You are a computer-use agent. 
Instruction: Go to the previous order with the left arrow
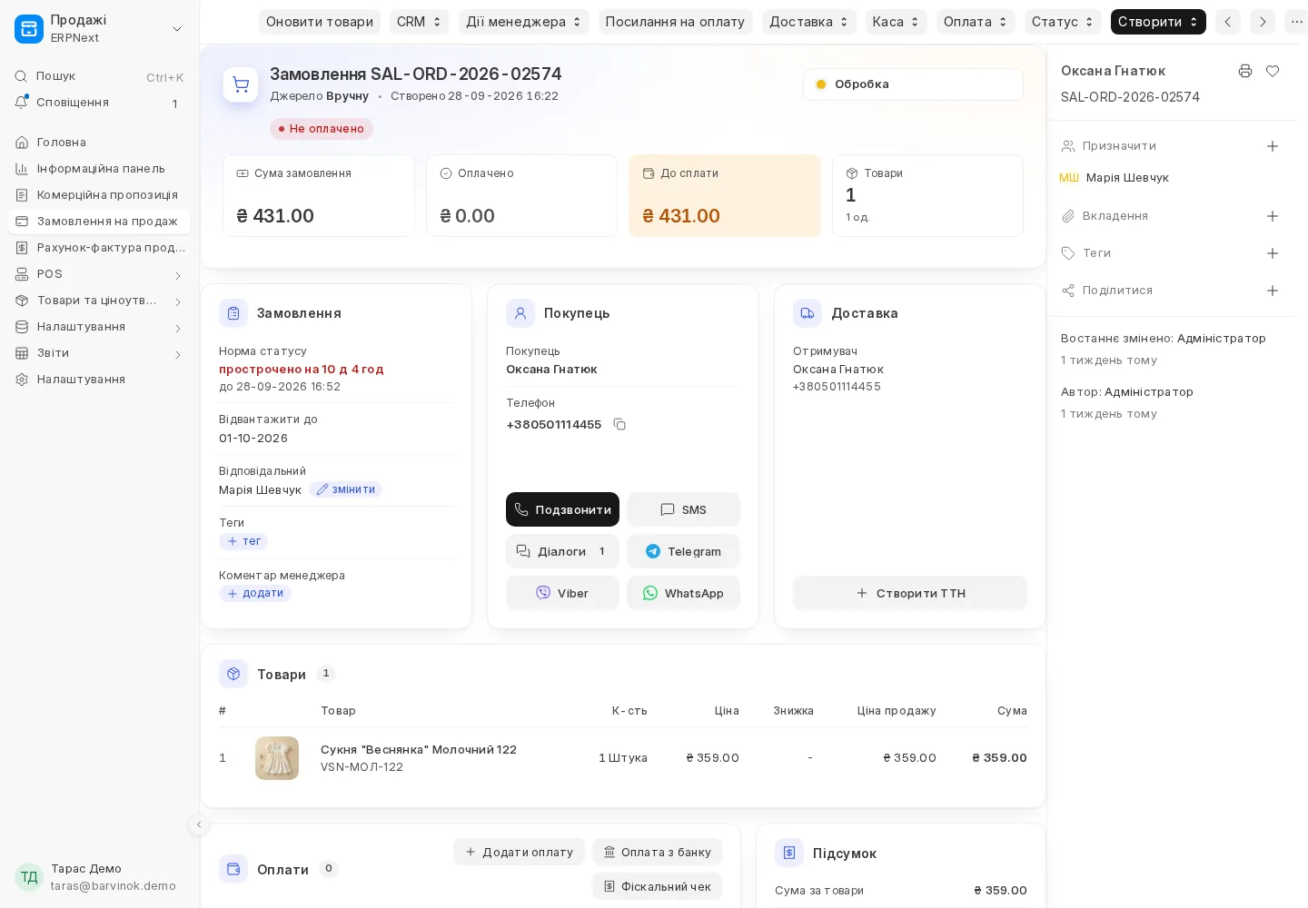(x=1228, y=22)
